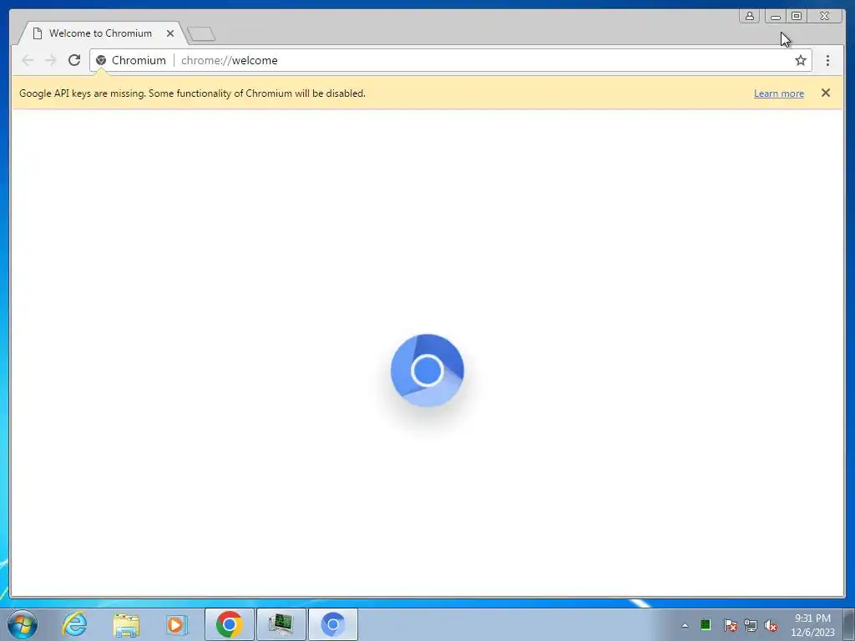Screen dimensions: 855x641
Task: Switch to the green monitor app in taskbar
Action: click(x=281, y=624)
